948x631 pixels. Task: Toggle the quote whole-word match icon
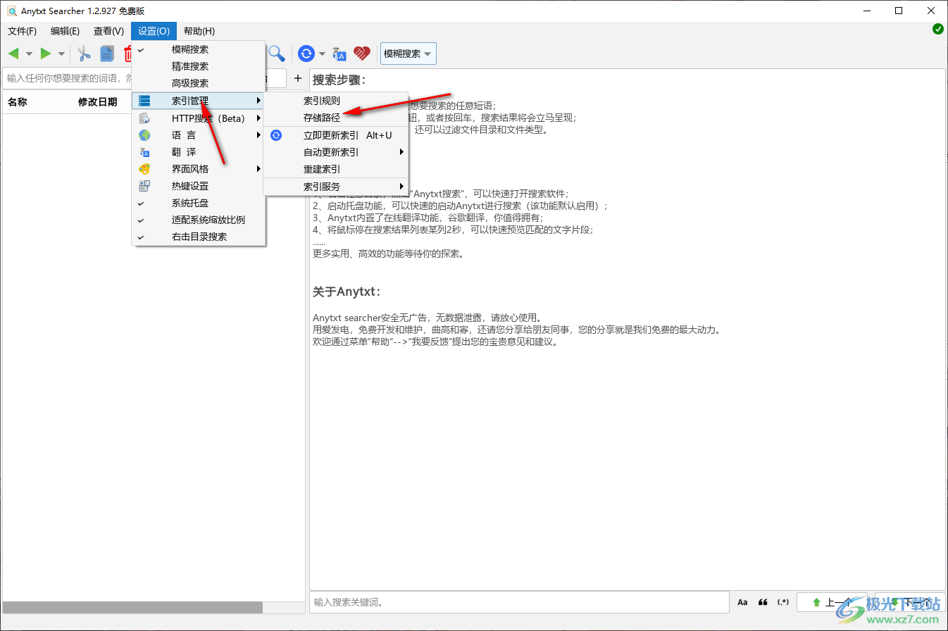coord(763,602)
